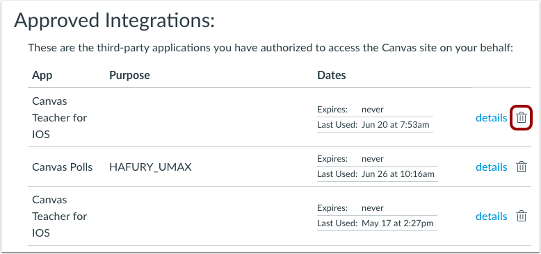Select the bottom Canvas Teacher for IOS name

[59, 216]
